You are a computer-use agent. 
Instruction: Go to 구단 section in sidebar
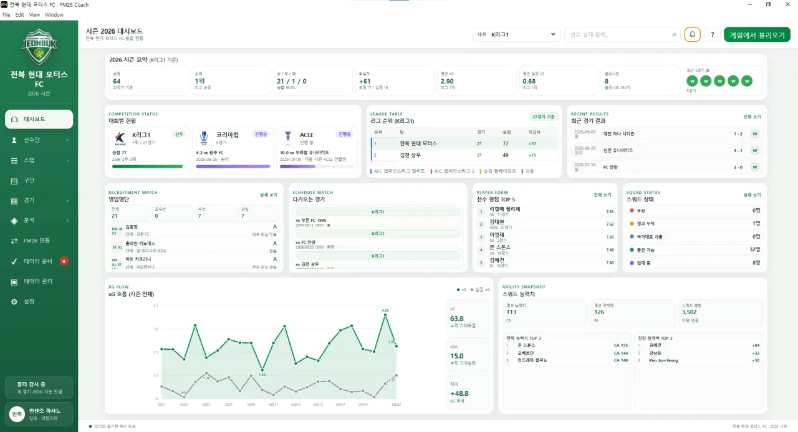click(x=39, y=181)
